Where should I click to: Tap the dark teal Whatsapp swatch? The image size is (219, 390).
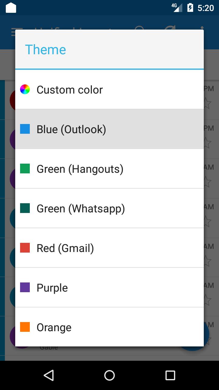(x=25, y=208)
